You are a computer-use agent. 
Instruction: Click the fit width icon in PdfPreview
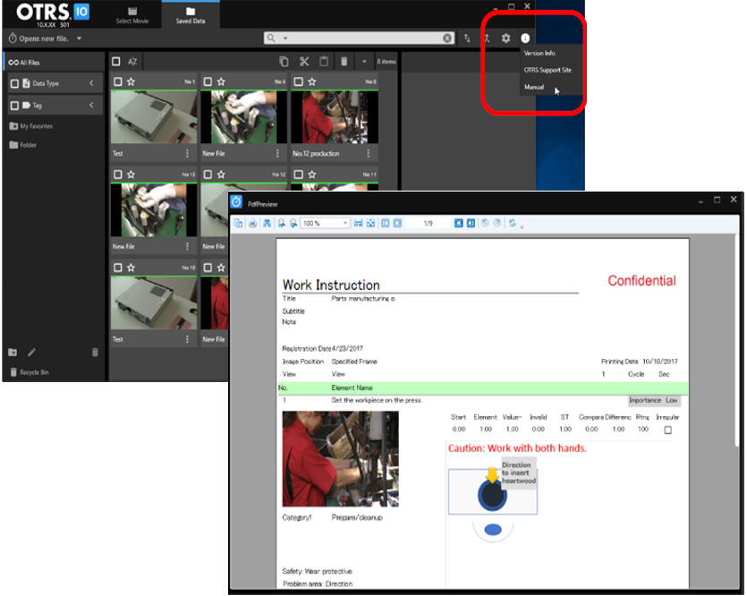(x=358, y=223)
